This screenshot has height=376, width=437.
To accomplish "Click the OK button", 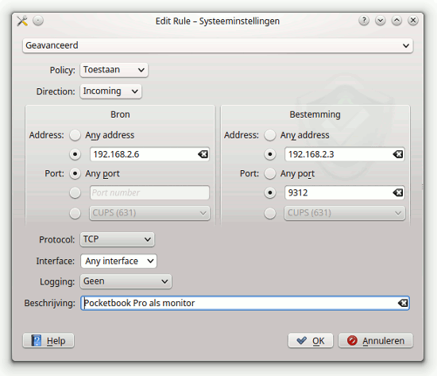I will [x=311, y=340].
